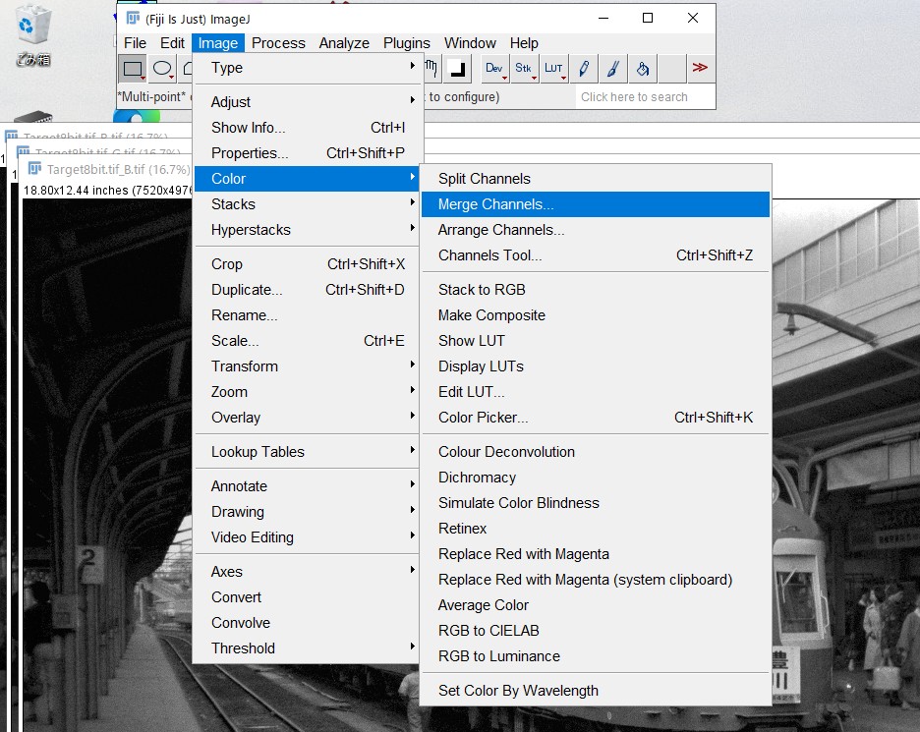920x732 pixels.
Task: Expand the Hyperstacks submenu
Action: 306,230
